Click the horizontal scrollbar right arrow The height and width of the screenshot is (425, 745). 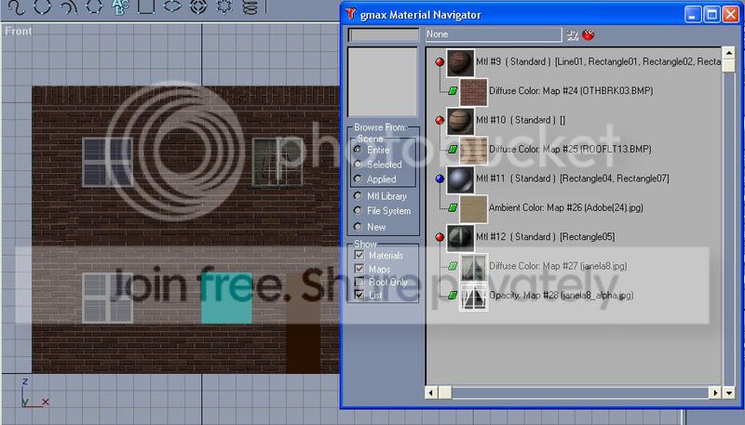coord(715,392)
